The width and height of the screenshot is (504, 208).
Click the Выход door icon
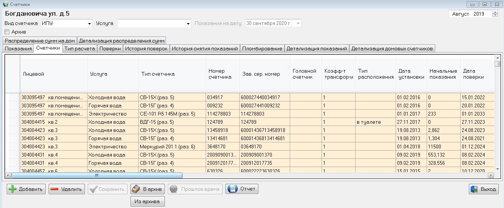tap(474, 189)
